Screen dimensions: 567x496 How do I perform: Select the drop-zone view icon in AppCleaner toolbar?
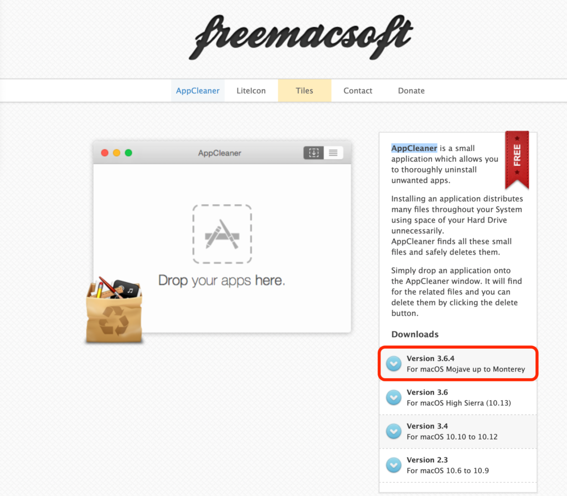point(313,153)
